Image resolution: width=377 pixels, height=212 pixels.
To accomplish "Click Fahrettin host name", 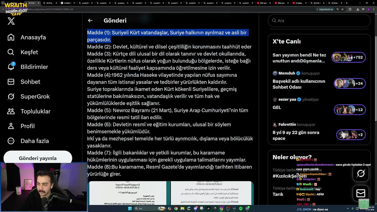I will tap(287, 125).
